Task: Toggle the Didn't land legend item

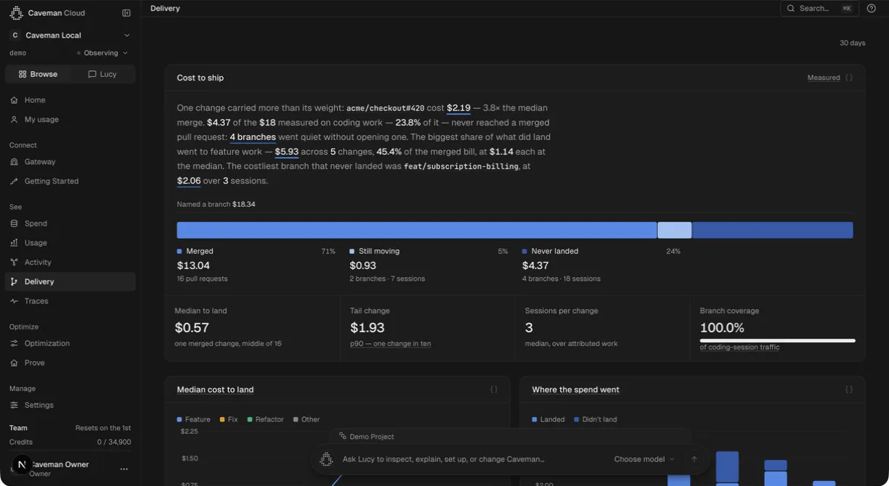Action: click(595, 419)
